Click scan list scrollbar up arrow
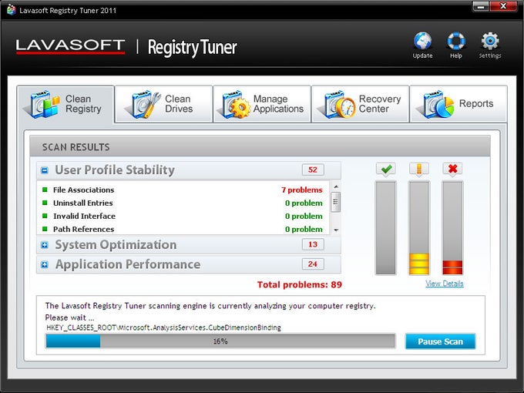The image size is (524, 393). coord(336,186)
